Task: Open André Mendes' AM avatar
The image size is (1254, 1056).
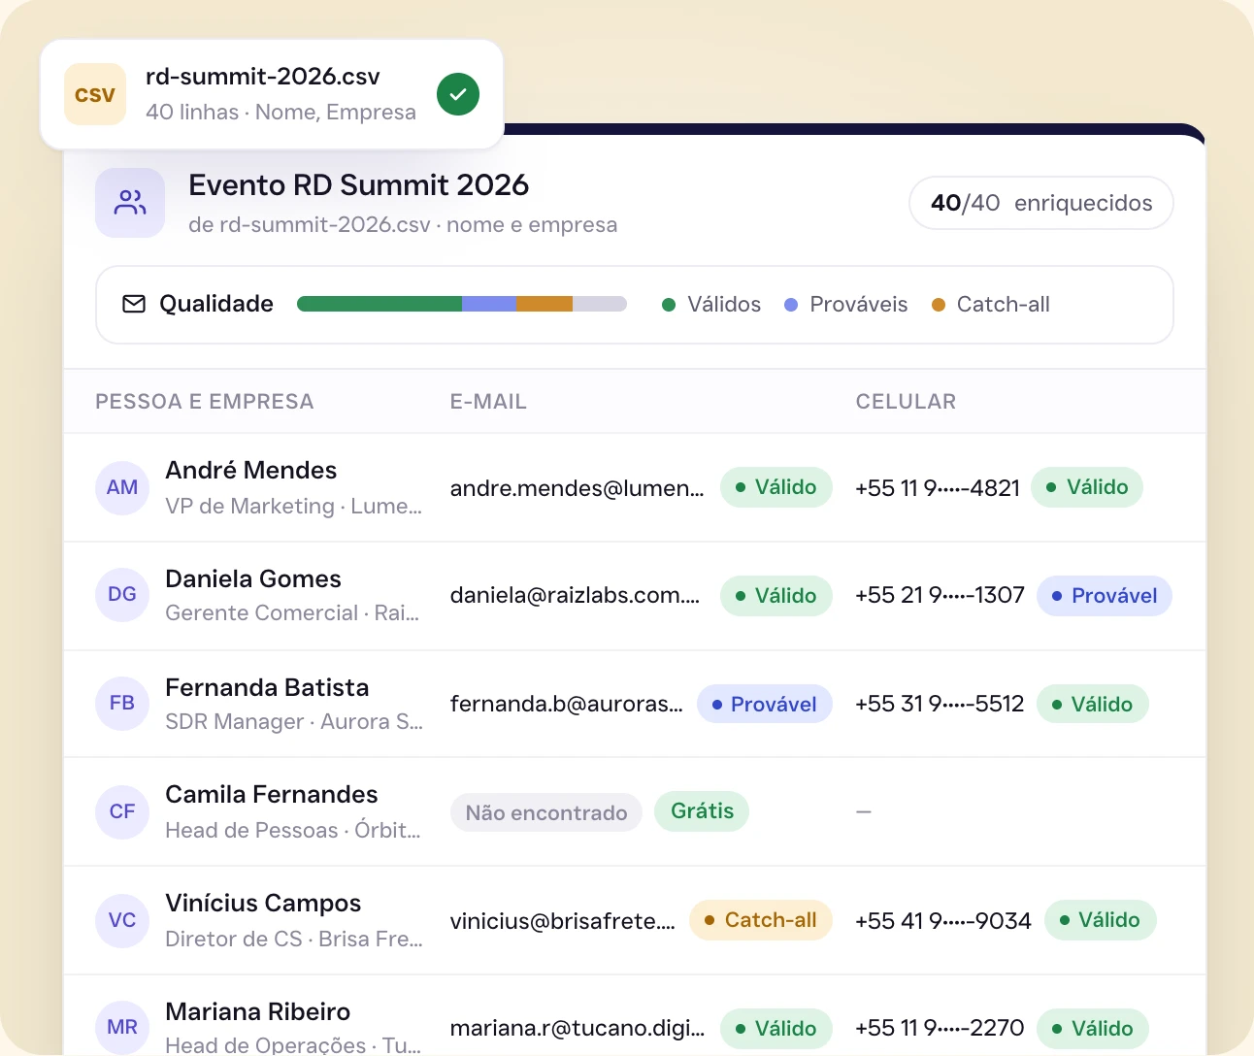Action: click(x=122, y=487)
